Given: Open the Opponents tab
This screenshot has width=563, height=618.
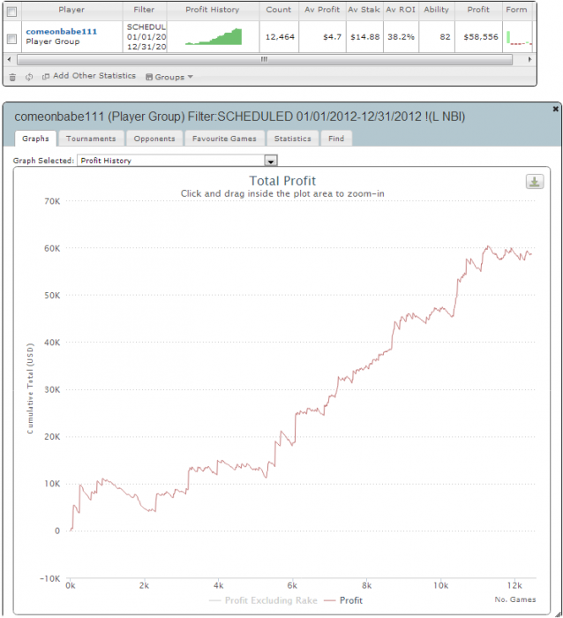Looking at the screenshot, I should (154, 139).
